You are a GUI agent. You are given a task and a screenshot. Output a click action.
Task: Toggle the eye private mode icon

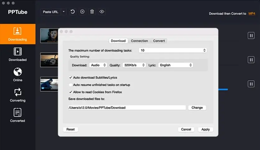(x=102, y=12)
